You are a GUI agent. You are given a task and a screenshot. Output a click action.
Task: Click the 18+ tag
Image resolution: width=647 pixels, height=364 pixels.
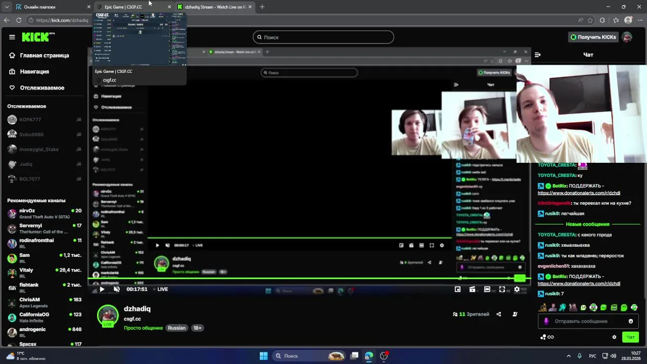197,328
